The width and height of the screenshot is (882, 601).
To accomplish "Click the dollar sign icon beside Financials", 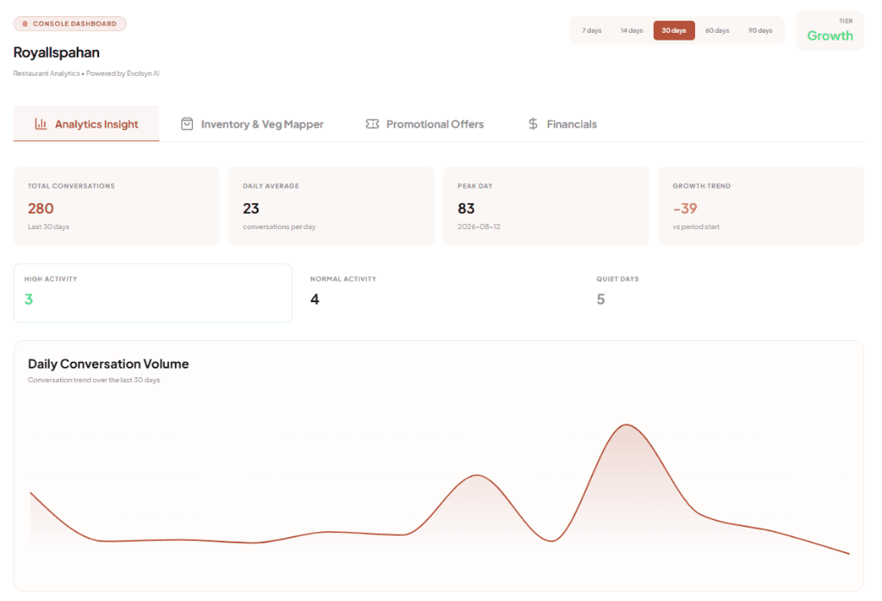I will pyautogui.click(x=532, y=124).
